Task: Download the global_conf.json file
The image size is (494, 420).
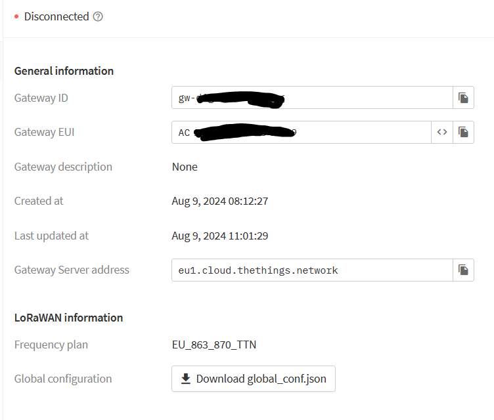Action: (x=254, y=379)
